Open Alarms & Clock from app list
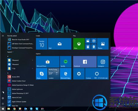Screen dimensions: 138x111 pyautogui.click(x=21, y=97)
